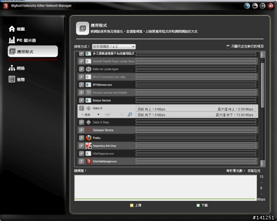
Task: Select Blizzard Launcher and Installer row
Action: [x=168, y=92]
